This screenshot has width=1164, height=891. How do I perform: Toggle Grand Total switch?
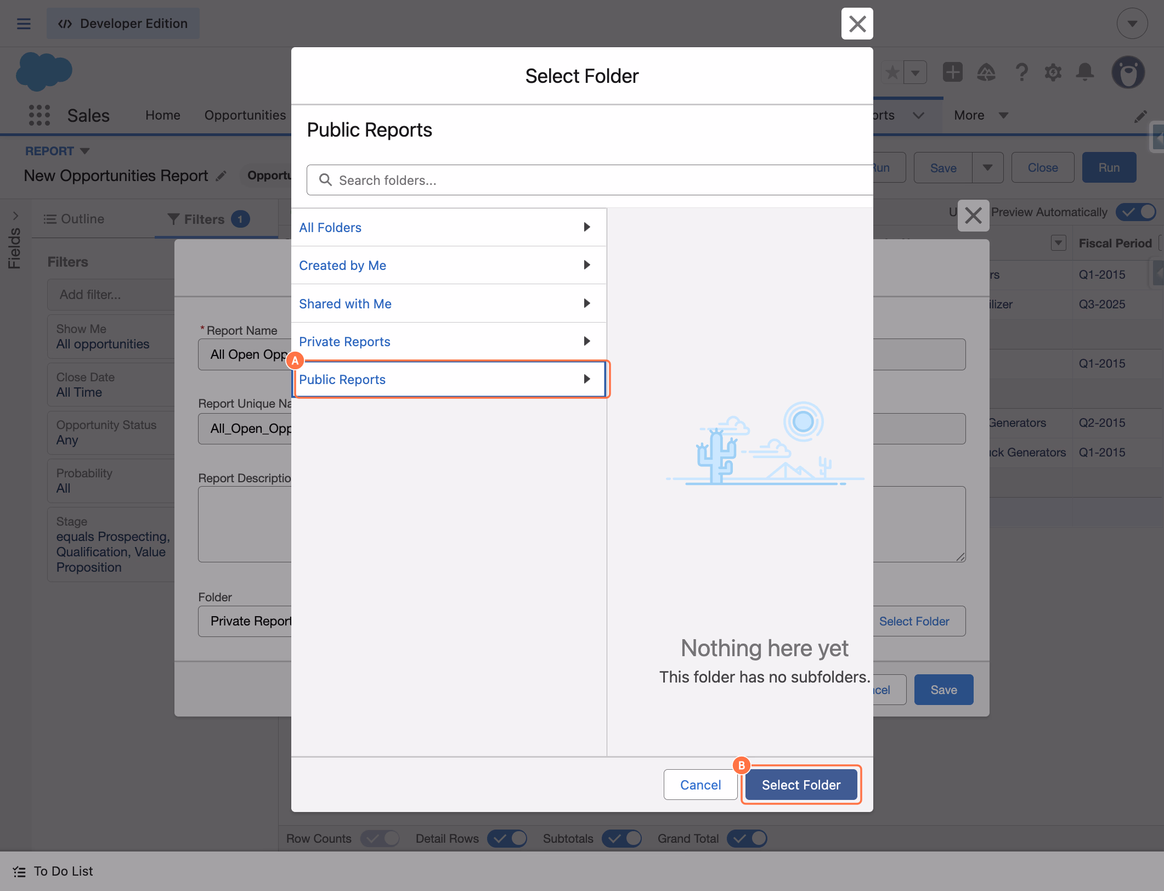pyautogui.click(x=747, y=838)
